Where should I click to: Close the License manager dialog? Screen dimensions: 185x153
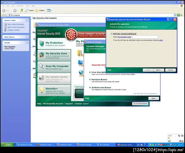(154, 98)
